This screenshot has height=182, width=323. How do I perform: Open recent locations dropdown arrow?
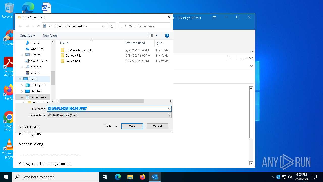tap(33, 26)
